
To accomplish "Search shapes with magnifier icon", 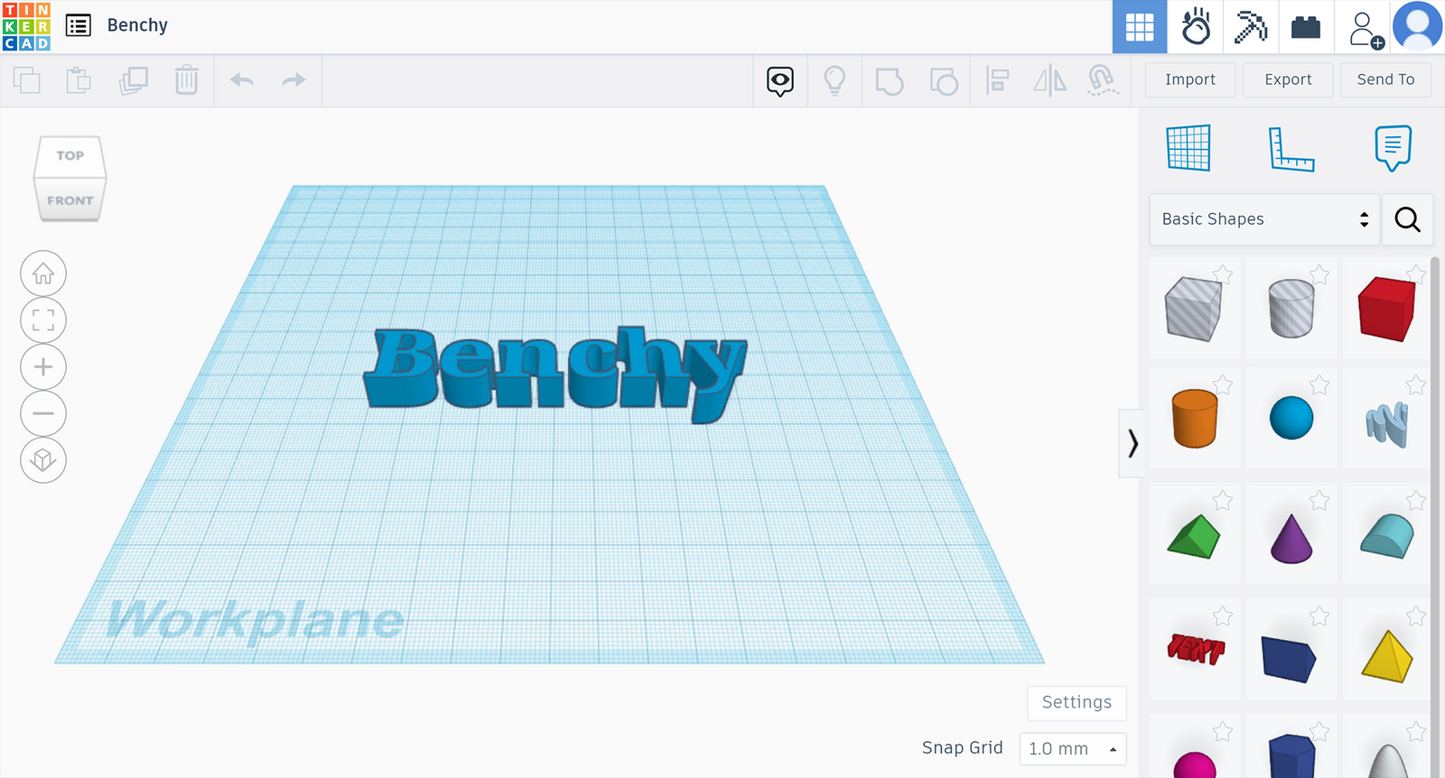I will [1407, 219].
